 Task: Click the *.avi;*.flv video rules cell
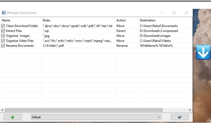77,41
